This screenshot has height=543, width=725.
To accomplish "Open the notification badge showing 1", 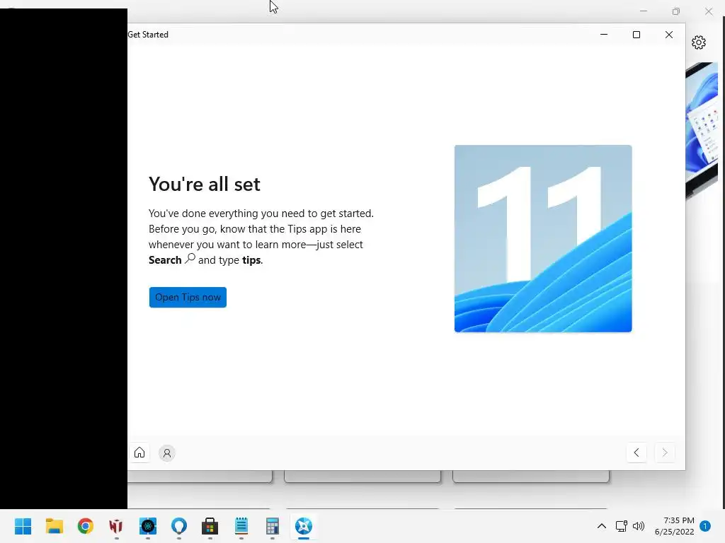I will click(705, 526).
